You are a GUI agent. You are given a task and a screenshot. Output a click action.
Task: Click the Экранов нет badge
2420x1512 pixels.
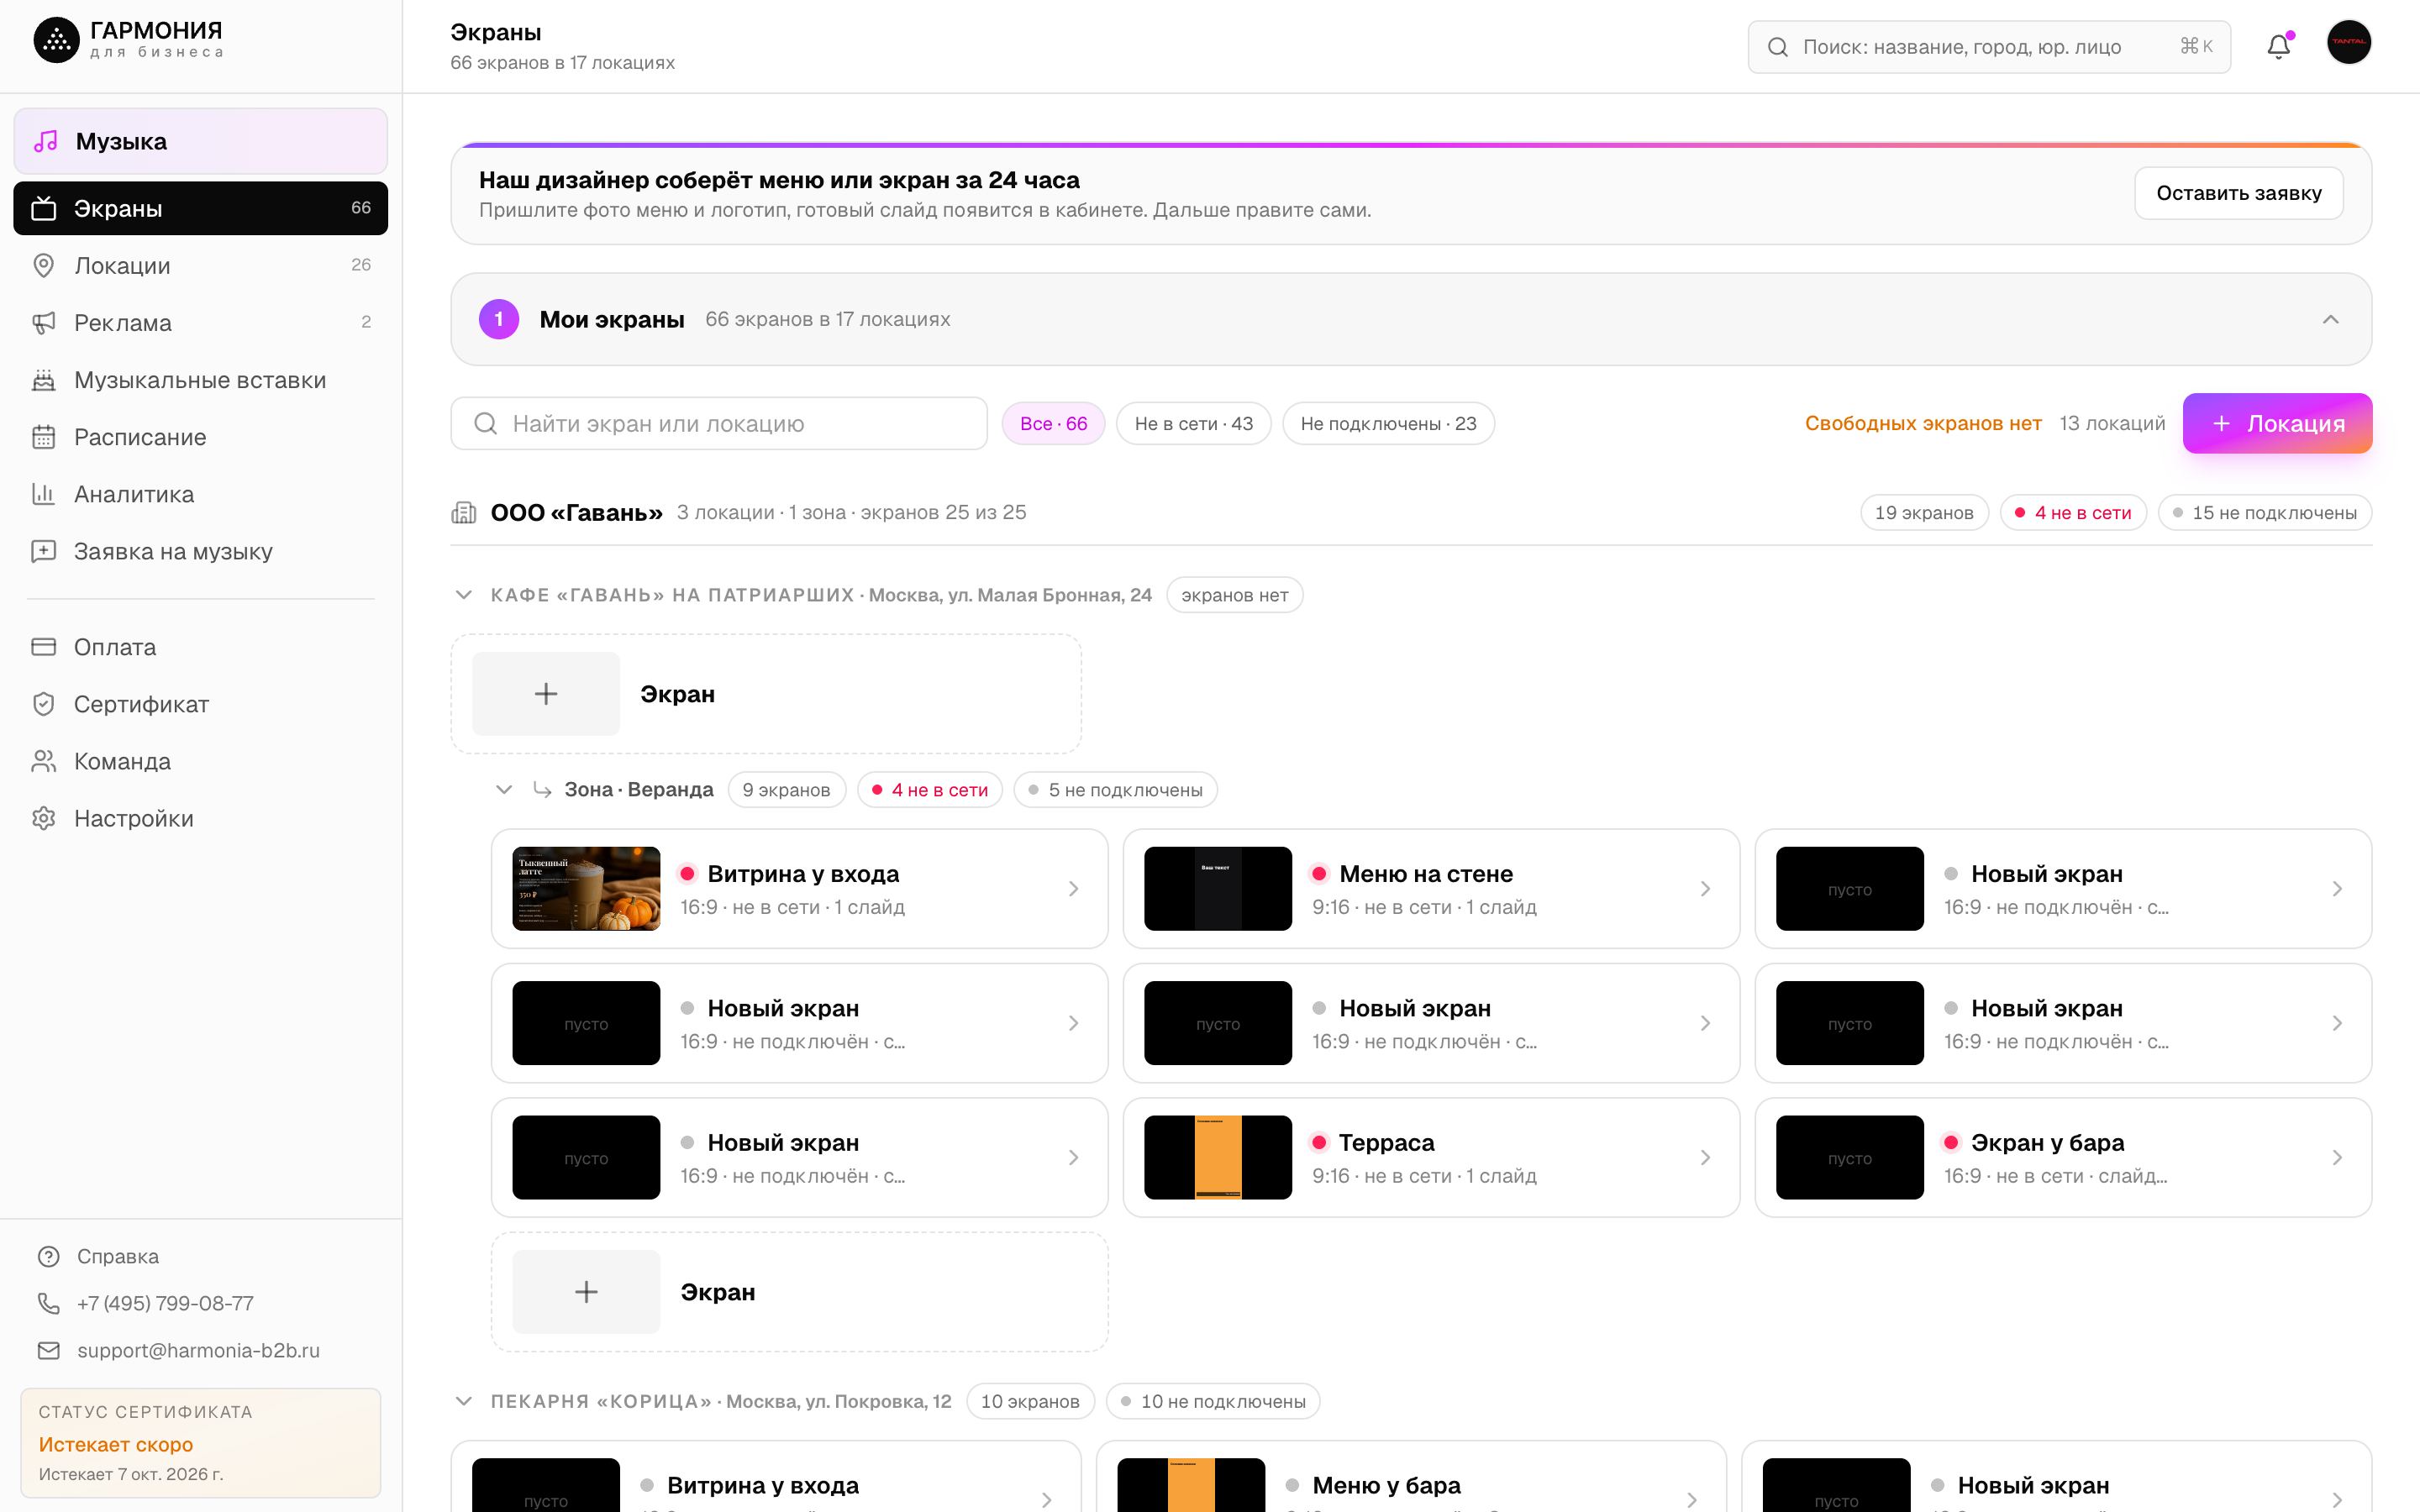1234,595
